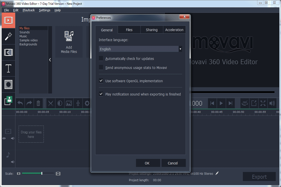Play the preview video

point(221,103)
